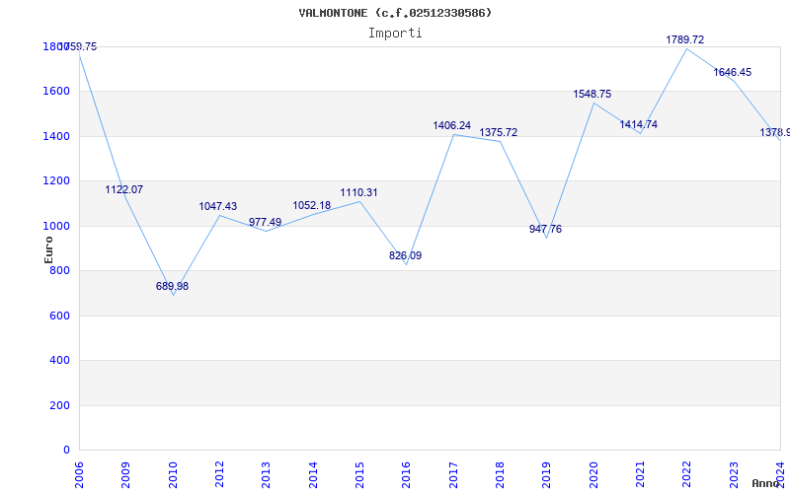The image size is (790, 493).
Task: Click the 977.49 value label
Action: coord(265,222)
